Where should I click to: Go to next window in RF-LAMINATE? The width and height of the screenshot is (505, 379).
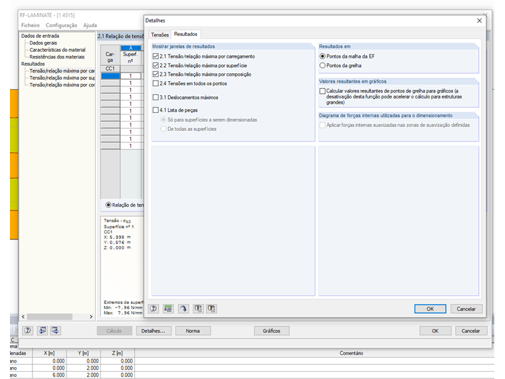pos(55,330)
